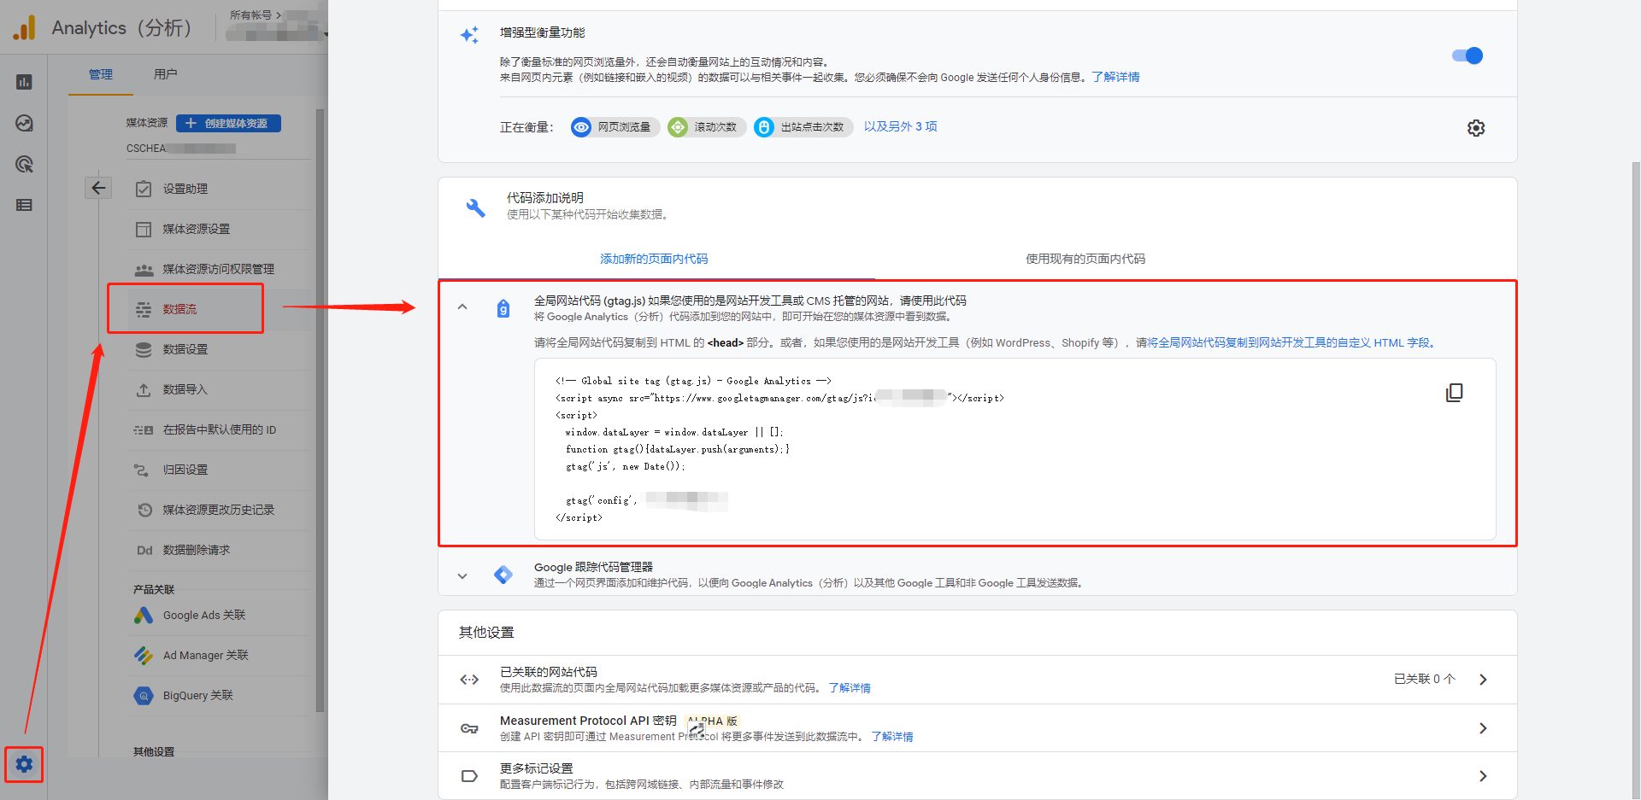The height and width of the screenshot is (800, 1641).
Task: Copy the gtag.js code snippet
Action: pos(1454,392)
